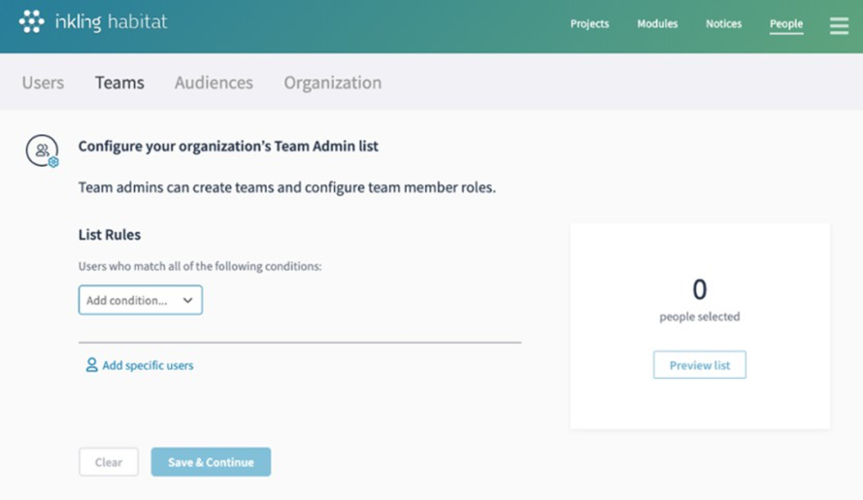
Task: Switch to the Audiences tab
Action: [214, 83]
